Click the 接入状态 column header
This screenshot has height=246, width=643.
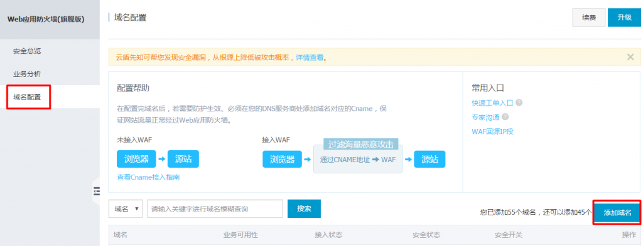tap(328, 235)
